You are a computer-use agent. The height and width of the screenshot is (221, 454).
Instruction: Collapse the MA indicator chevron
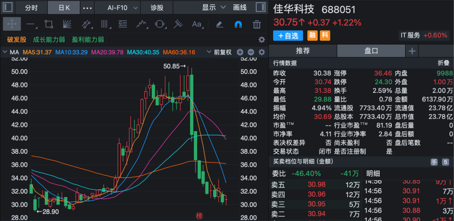(x=4, y=53)
